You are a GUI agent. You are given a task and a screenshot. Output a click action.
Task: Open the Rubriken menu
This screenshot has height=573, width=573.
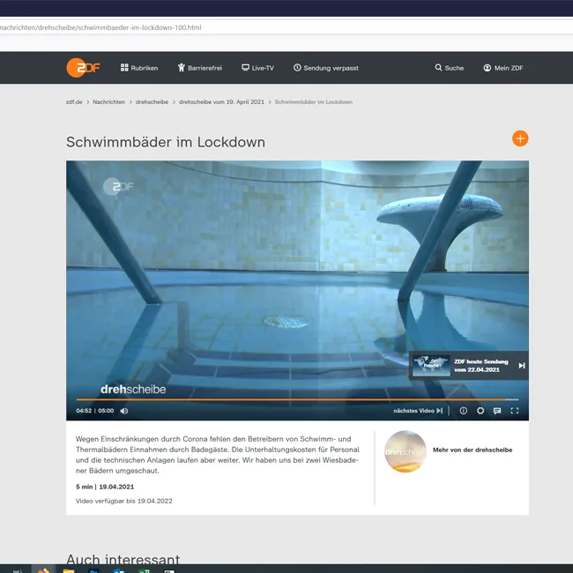(139, 68)
